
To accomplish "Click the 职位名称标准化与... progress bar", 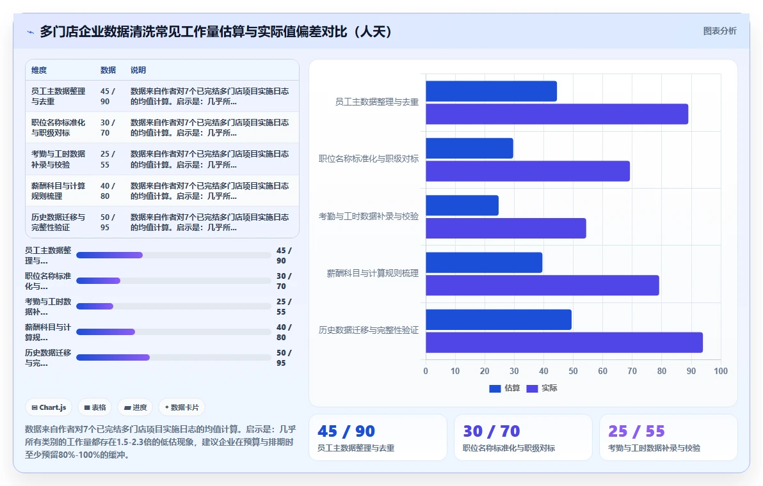I will point(173,281).
